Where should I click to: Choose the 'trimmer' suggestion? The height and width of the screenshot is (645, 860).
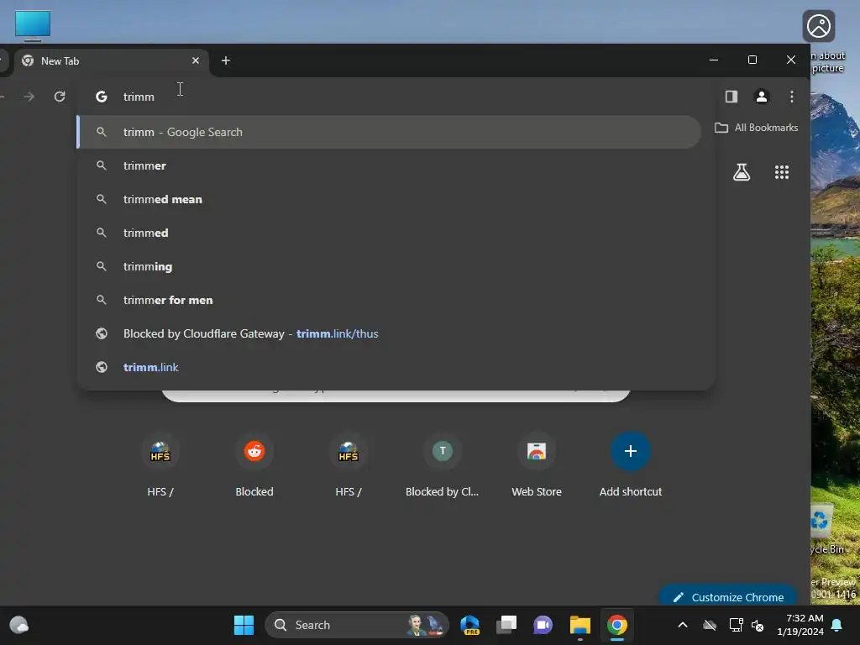[x=389, y=165]
